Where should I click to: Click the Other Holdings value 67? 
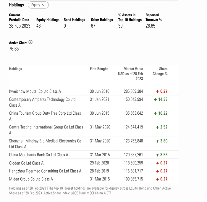(93, 26)
